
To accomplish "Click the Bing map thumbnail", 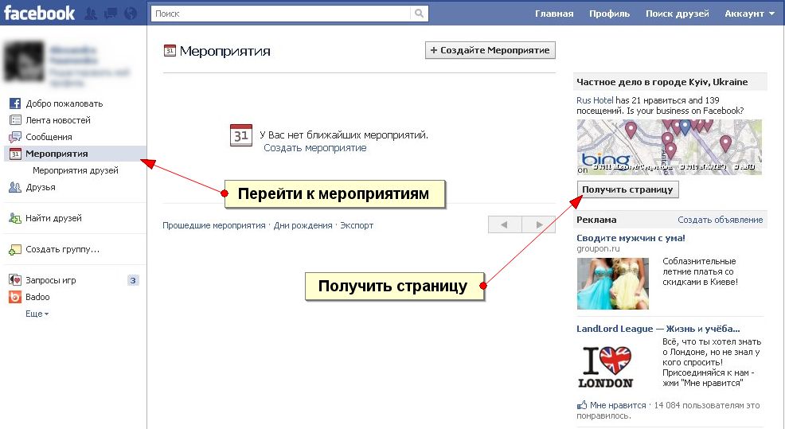I will pyautogui.click(x=670, y=146).
